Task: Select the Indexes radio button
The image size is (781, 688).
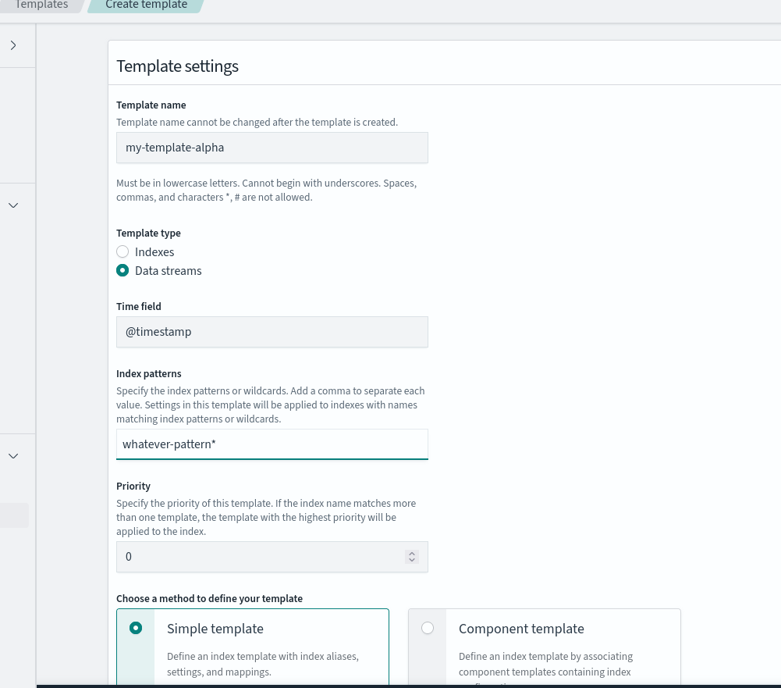Action: coord(122,252)
